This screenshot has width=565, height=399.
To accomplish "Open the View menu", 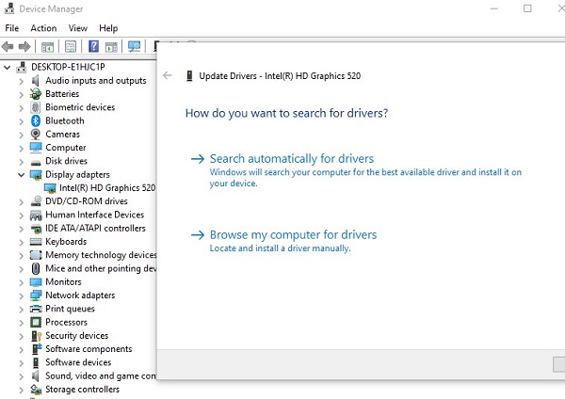I will coord(77,28).
